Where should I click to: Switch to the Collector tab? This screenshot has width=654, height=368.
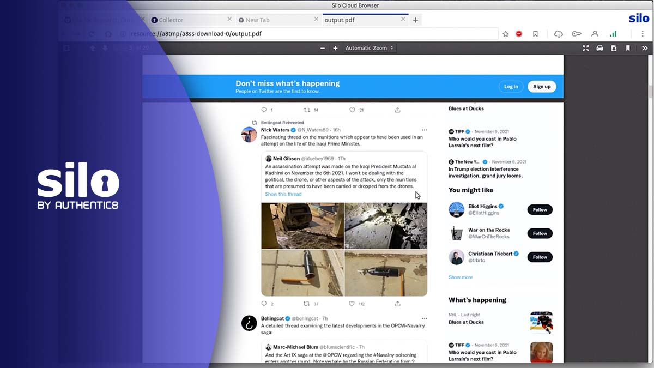(191, 20)
